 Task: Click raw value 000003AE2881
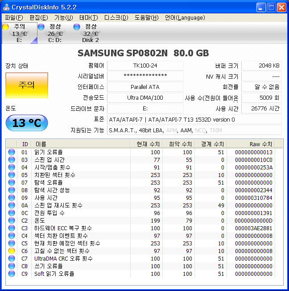pyautogui.click(x=253, y=228)
